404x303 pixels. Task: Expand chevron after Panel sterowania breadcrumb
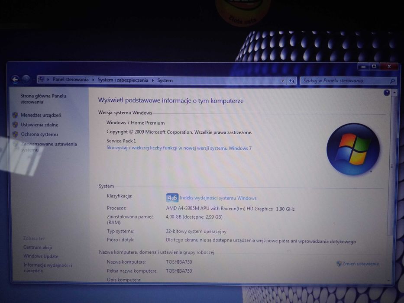point(93,80)
